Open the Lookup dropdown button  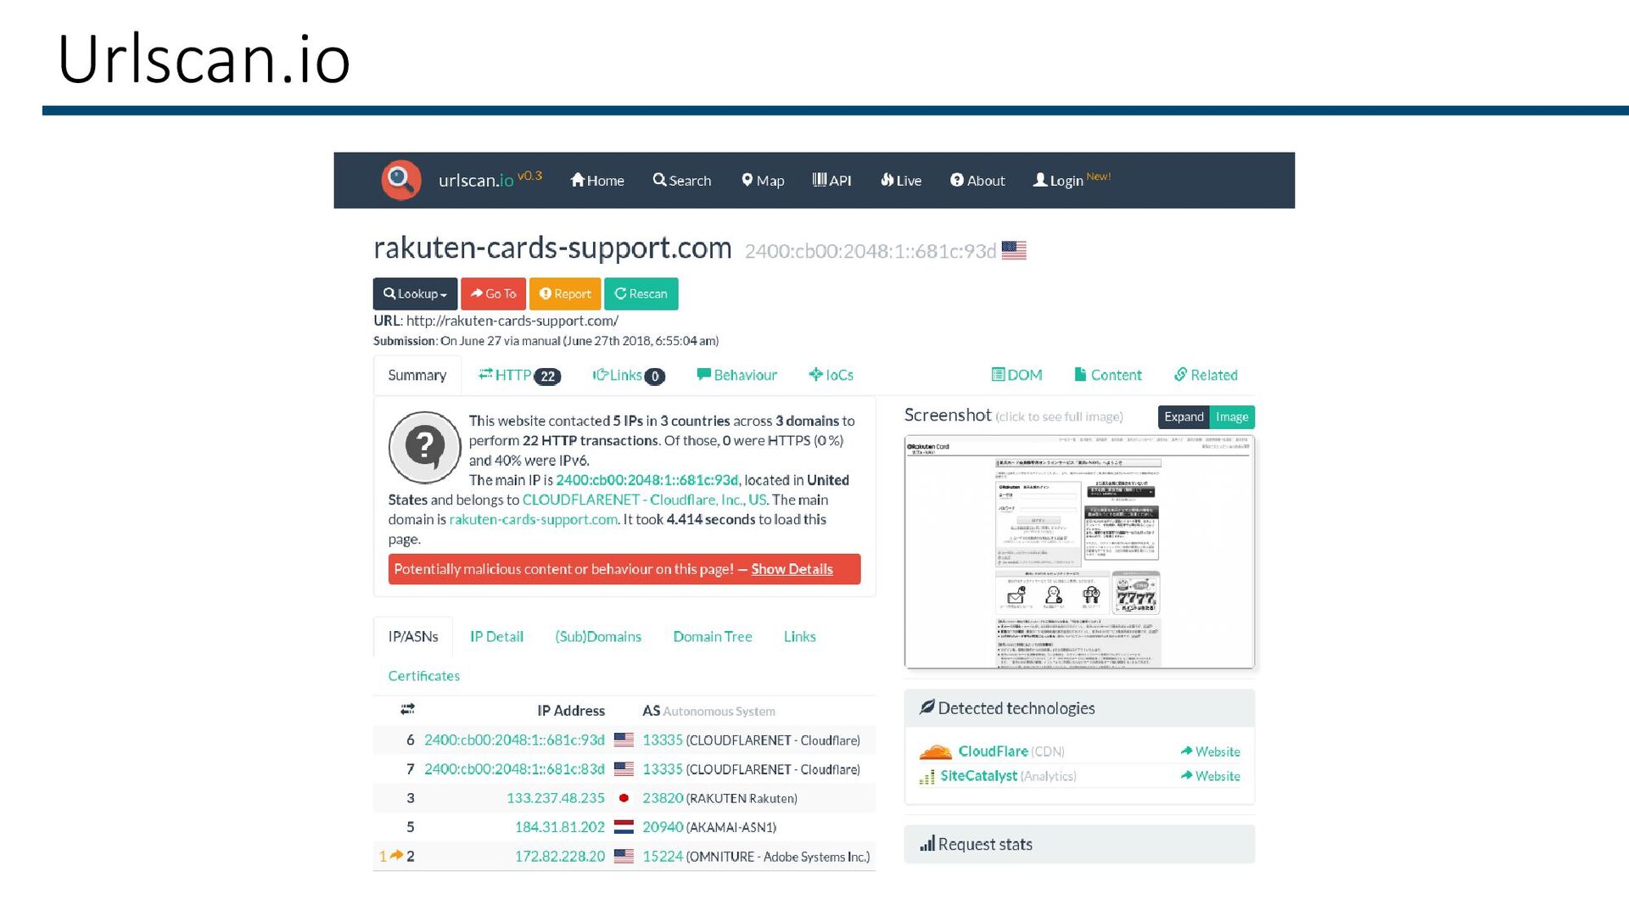coord(415,293)
